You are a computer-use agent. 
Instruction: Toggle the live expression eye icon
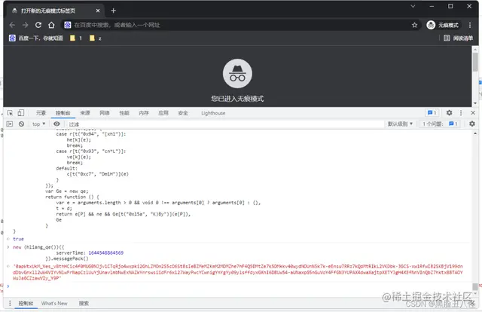pos(57,124)
